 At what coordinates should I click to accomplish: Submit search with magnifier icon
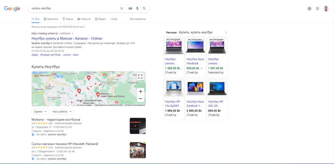tap(144, 8)
